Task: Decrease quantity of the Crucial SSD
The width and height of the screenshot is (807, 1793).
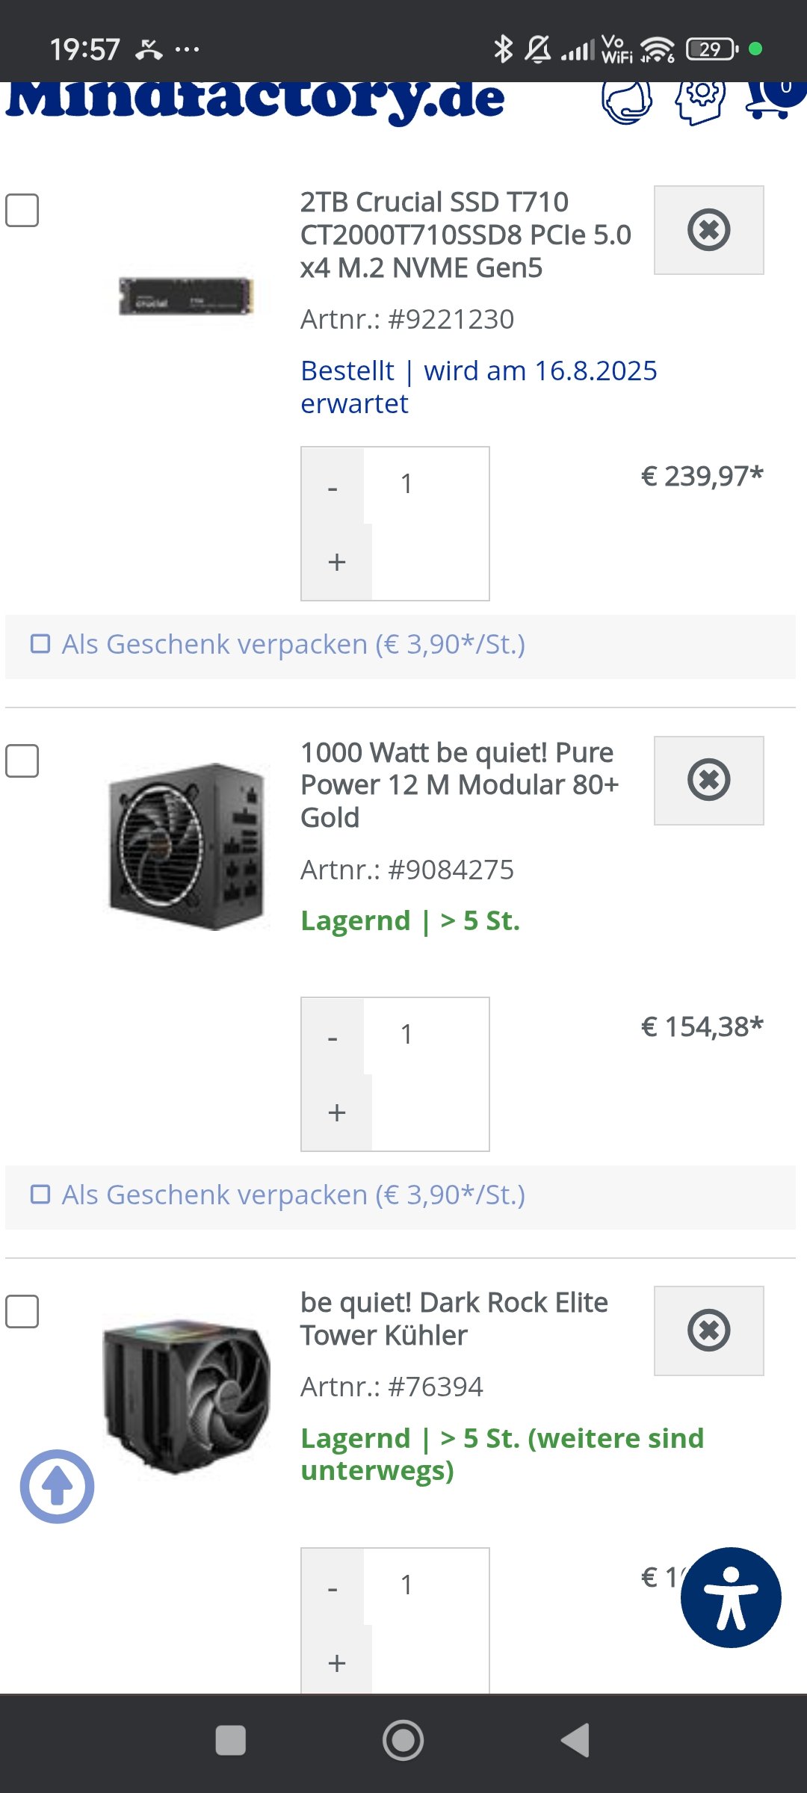Action: (333, 487)
